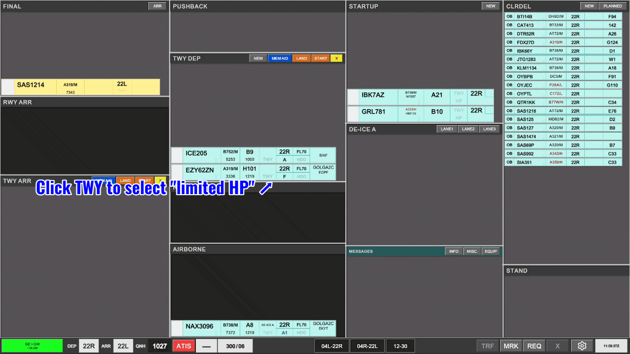
Task: Click the MRK button in the bottom bar
Action: click(x=511, y=346)
